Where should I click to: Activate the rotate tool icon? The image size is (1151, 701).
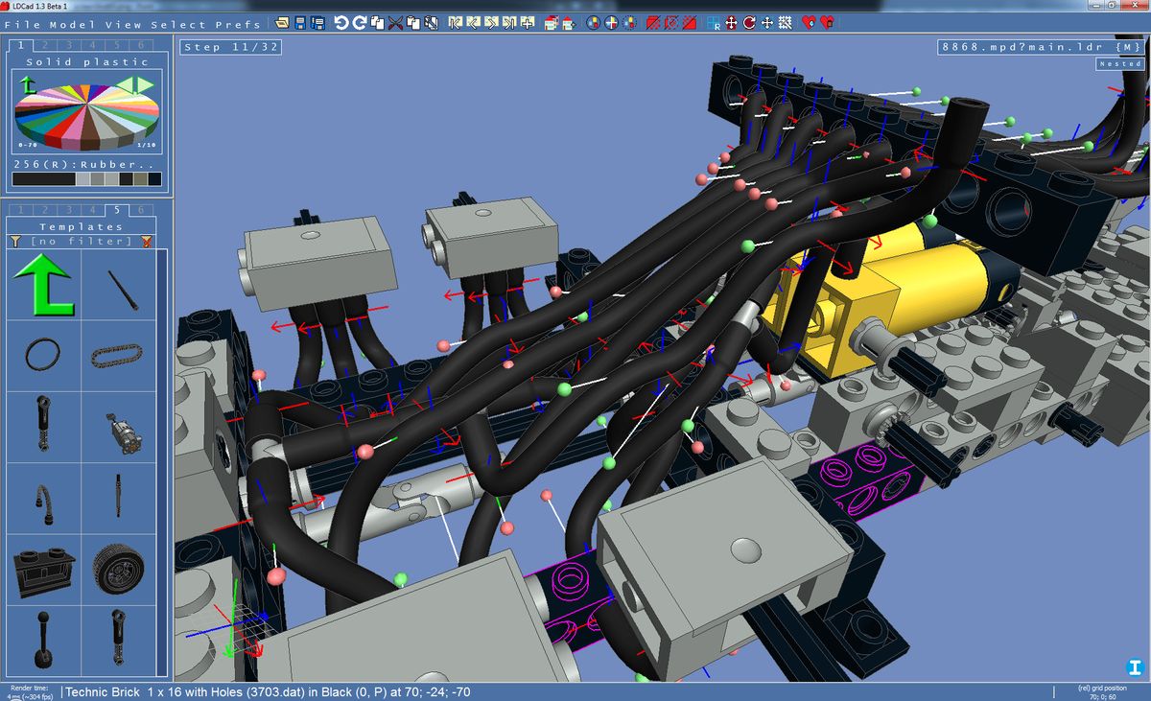749,22
